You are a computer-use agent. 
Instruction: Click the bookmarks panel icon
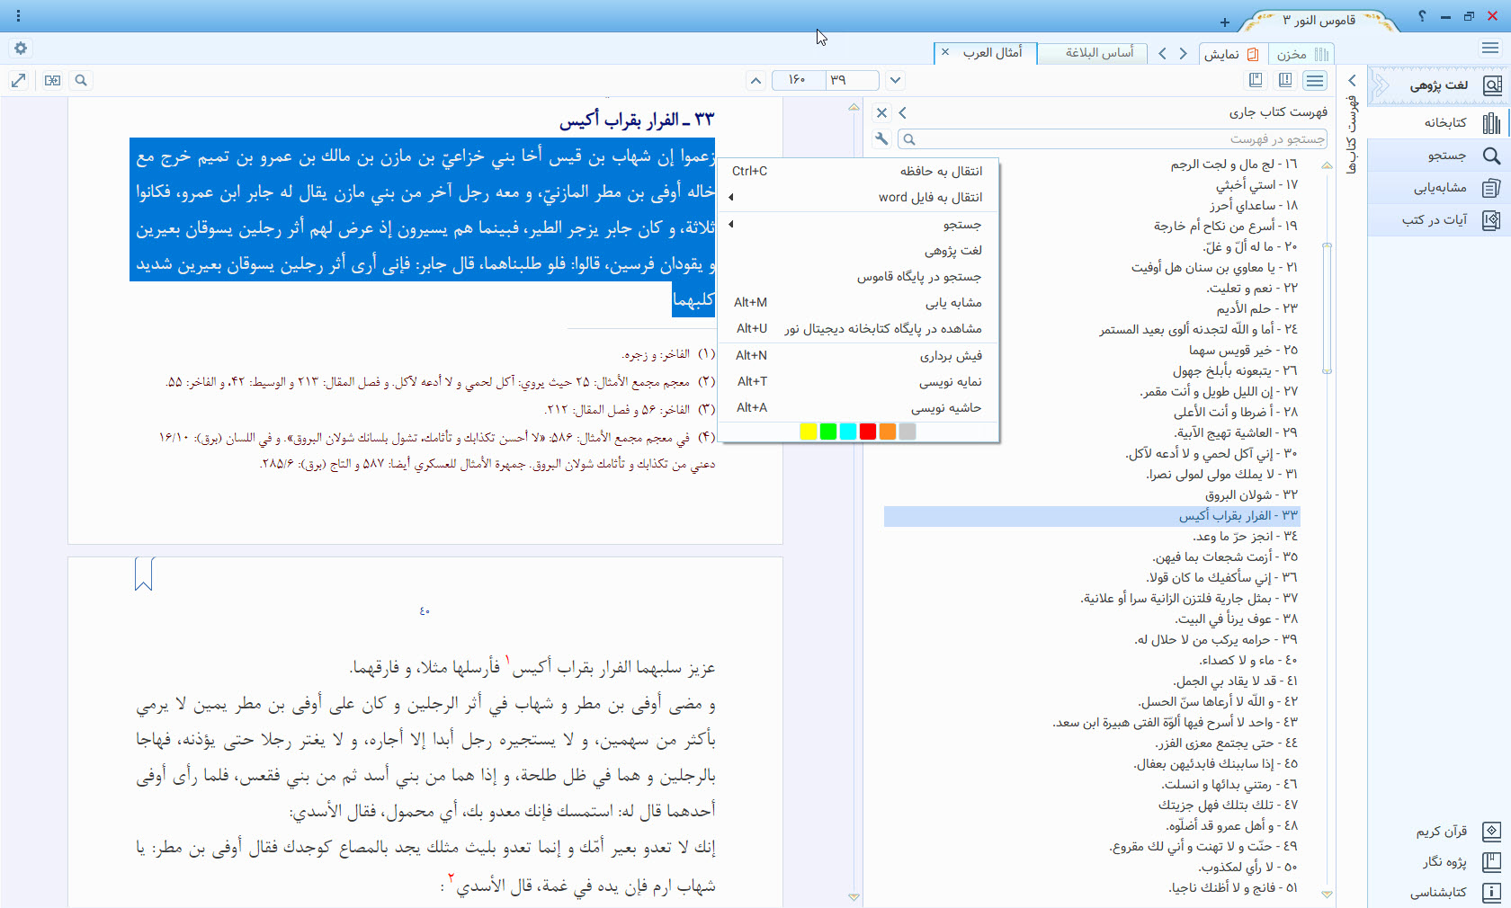(x=1256, y=81)
